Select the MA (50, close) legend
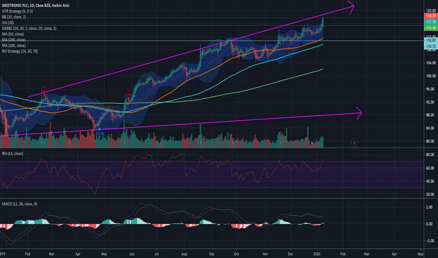Image resolution: width=438 pixels, height=258 pixels. (x=13, y=34)
